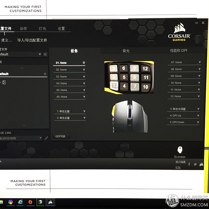The width and height of the screenshot is (209, 209).
Task: Click the 动作列表... action list button
Action: click(x=61, y=136)
